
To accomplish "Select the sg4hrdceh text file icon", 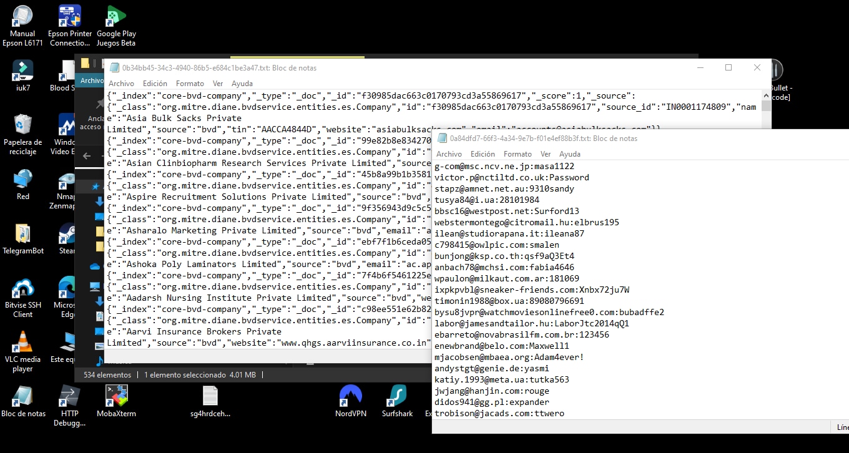I will click(210, 401).
